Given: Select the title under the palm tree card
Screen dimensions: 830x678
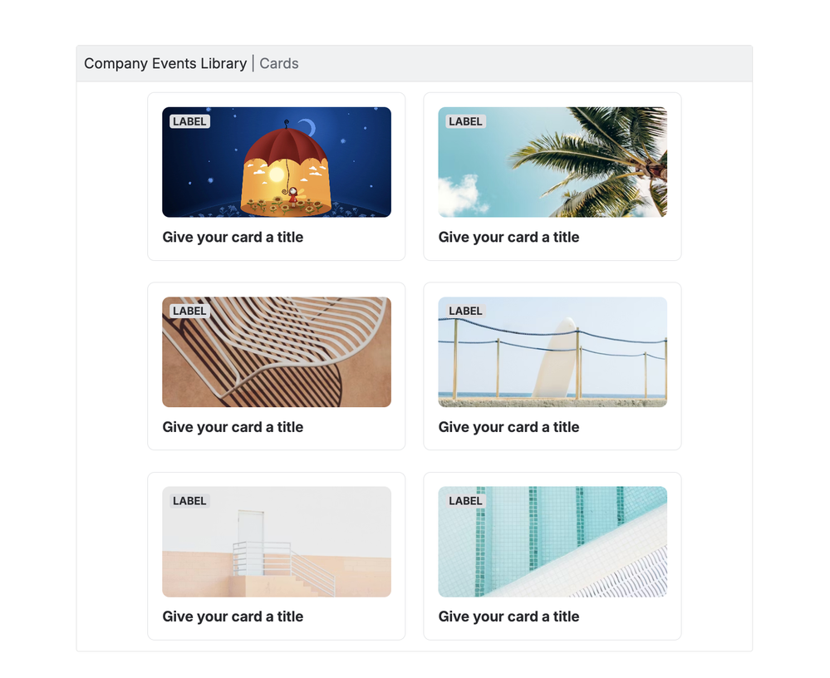Looking at the screenshot, I should tap(508, 237).
